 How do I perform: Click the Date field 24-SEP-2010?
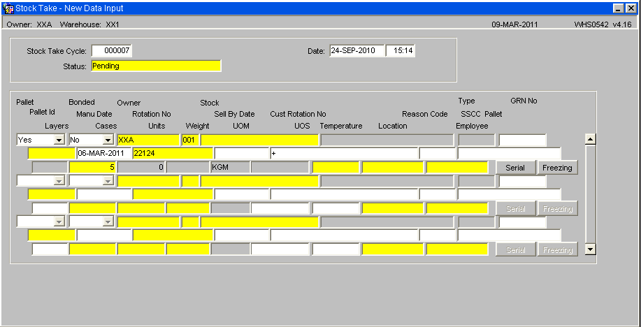[x=357, y=51]
